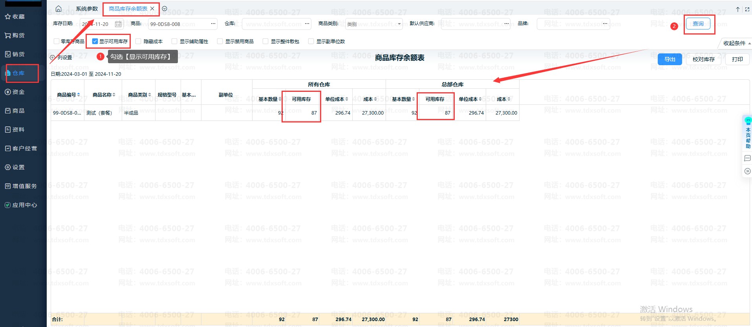This screenshot has height=327, width=752.
Task: Uncheck 显示可用库存 checkbox
Action: point(95,41)
